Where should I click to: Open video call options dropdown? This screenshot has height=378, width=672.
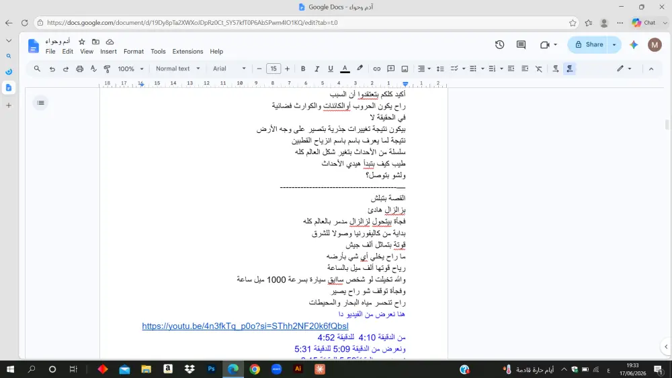[x=556, y=44]
